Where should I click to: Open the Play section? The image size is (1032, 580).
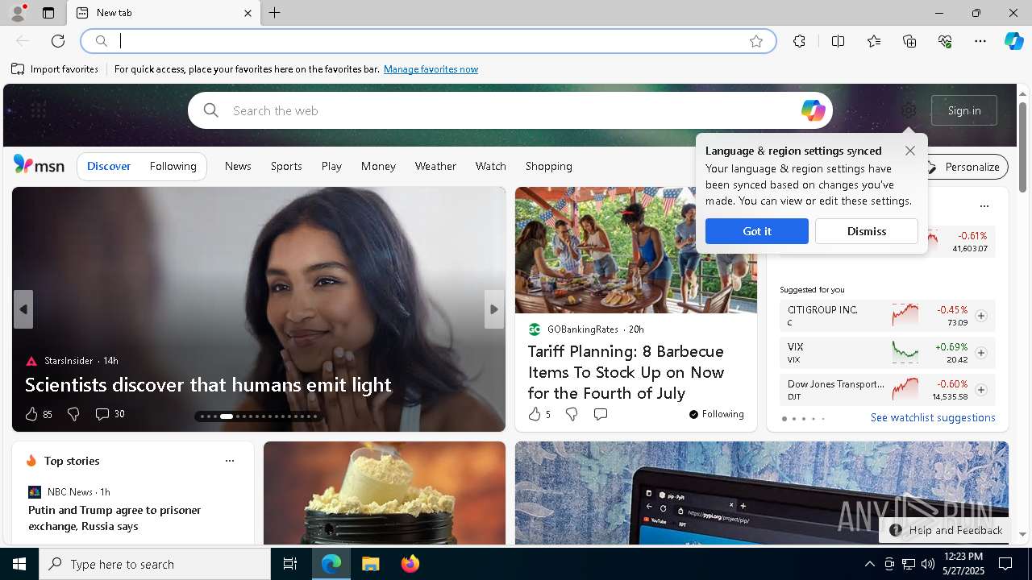pyautogui.click(x=331, y=166)
